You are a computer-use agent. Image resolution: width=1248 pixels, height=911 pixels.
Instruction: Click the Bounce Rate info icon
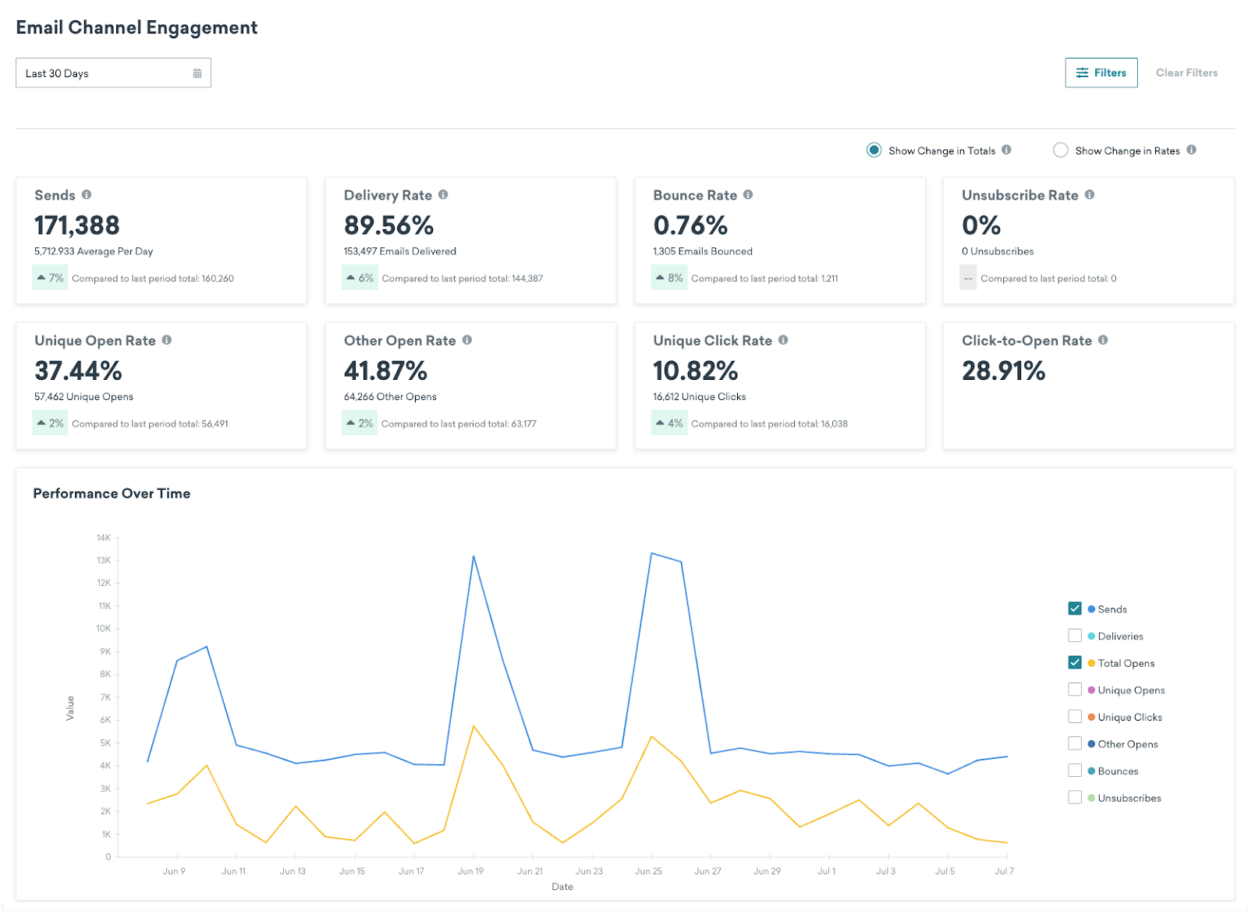coord(750,195)
